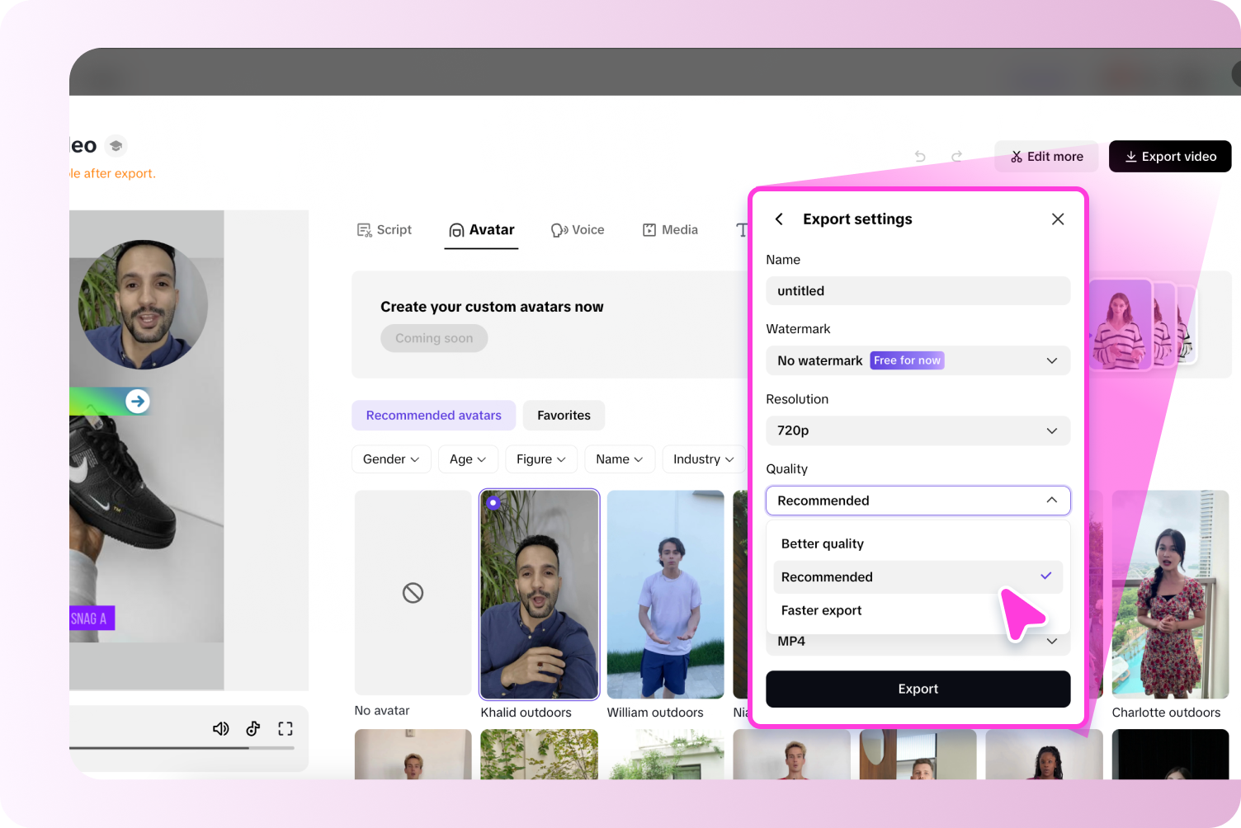Mute audio with the speaker icon
The width and height of the screenshot is (1241, 828).
click(x=220, y=728)
